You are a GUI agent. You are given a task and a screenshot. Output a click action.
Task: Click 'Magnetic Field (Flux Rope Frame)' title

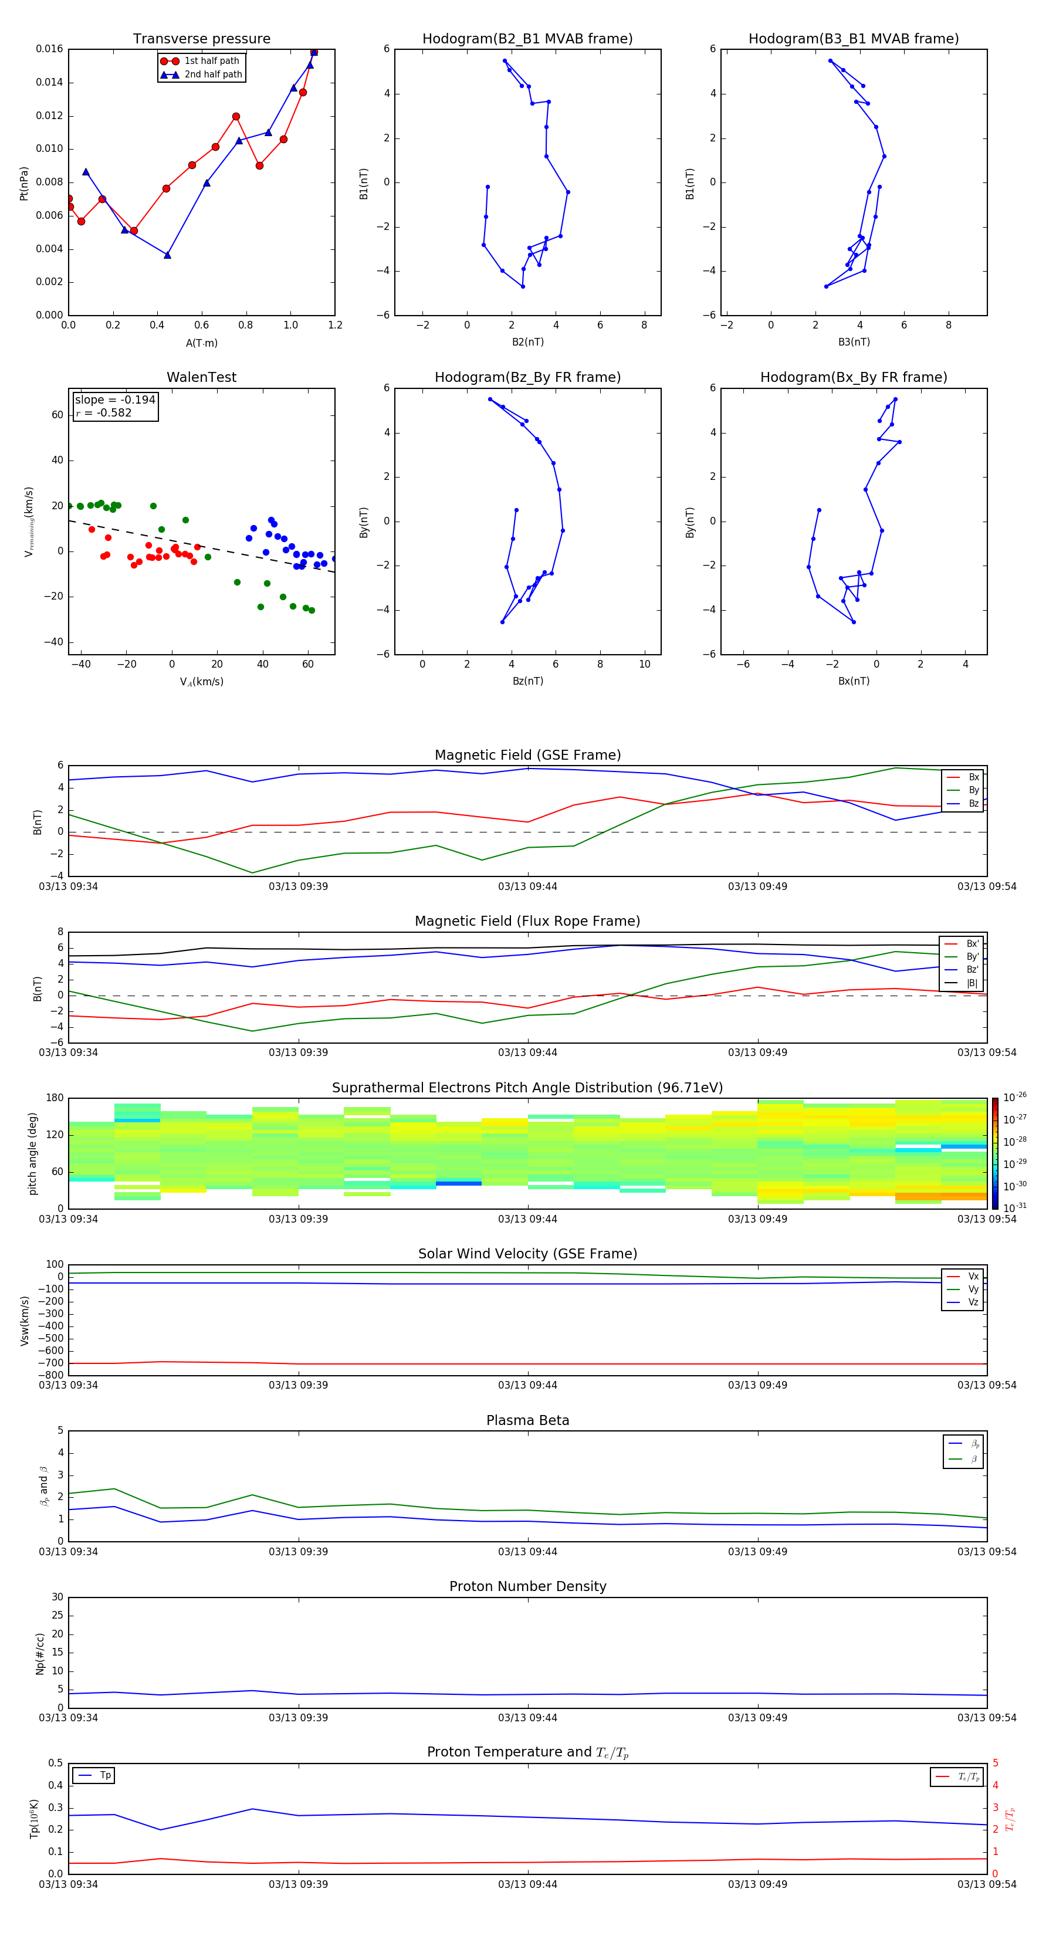527,922
